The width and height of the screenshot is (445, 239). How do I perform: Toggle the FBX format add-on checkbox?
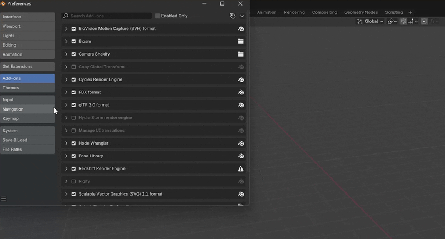click(x=73, y=92)
